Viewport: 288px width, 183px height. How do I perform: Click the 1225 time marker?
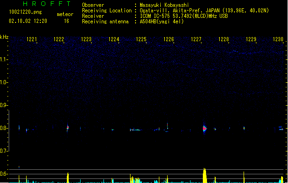coord(141,39)
